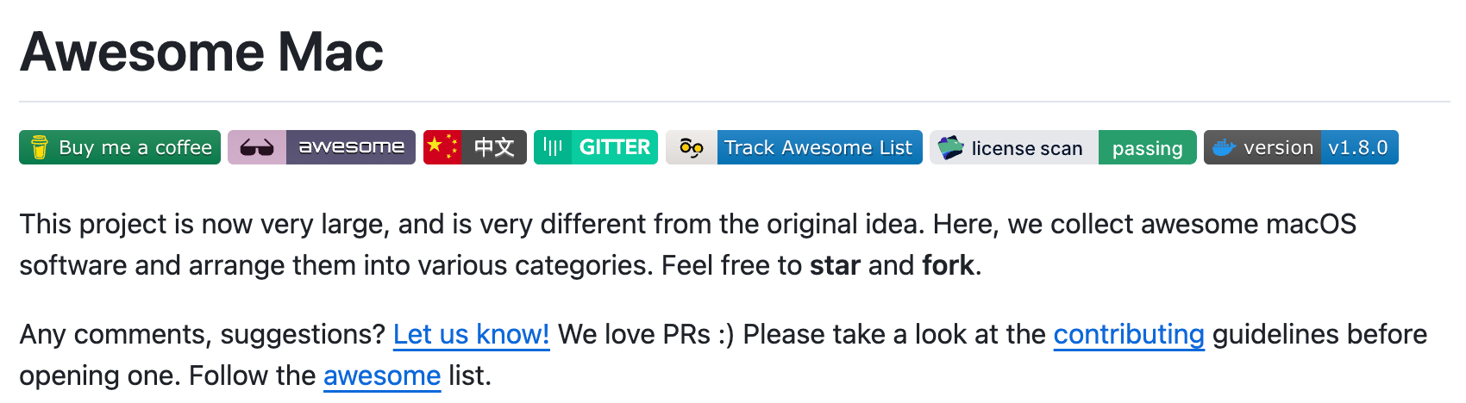Open the Track Awesome List badge label

(x=818, y=147)
